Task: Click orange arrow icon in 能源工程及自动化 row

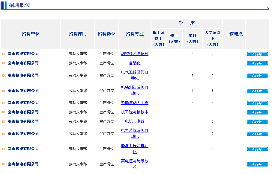Action: 3,149
